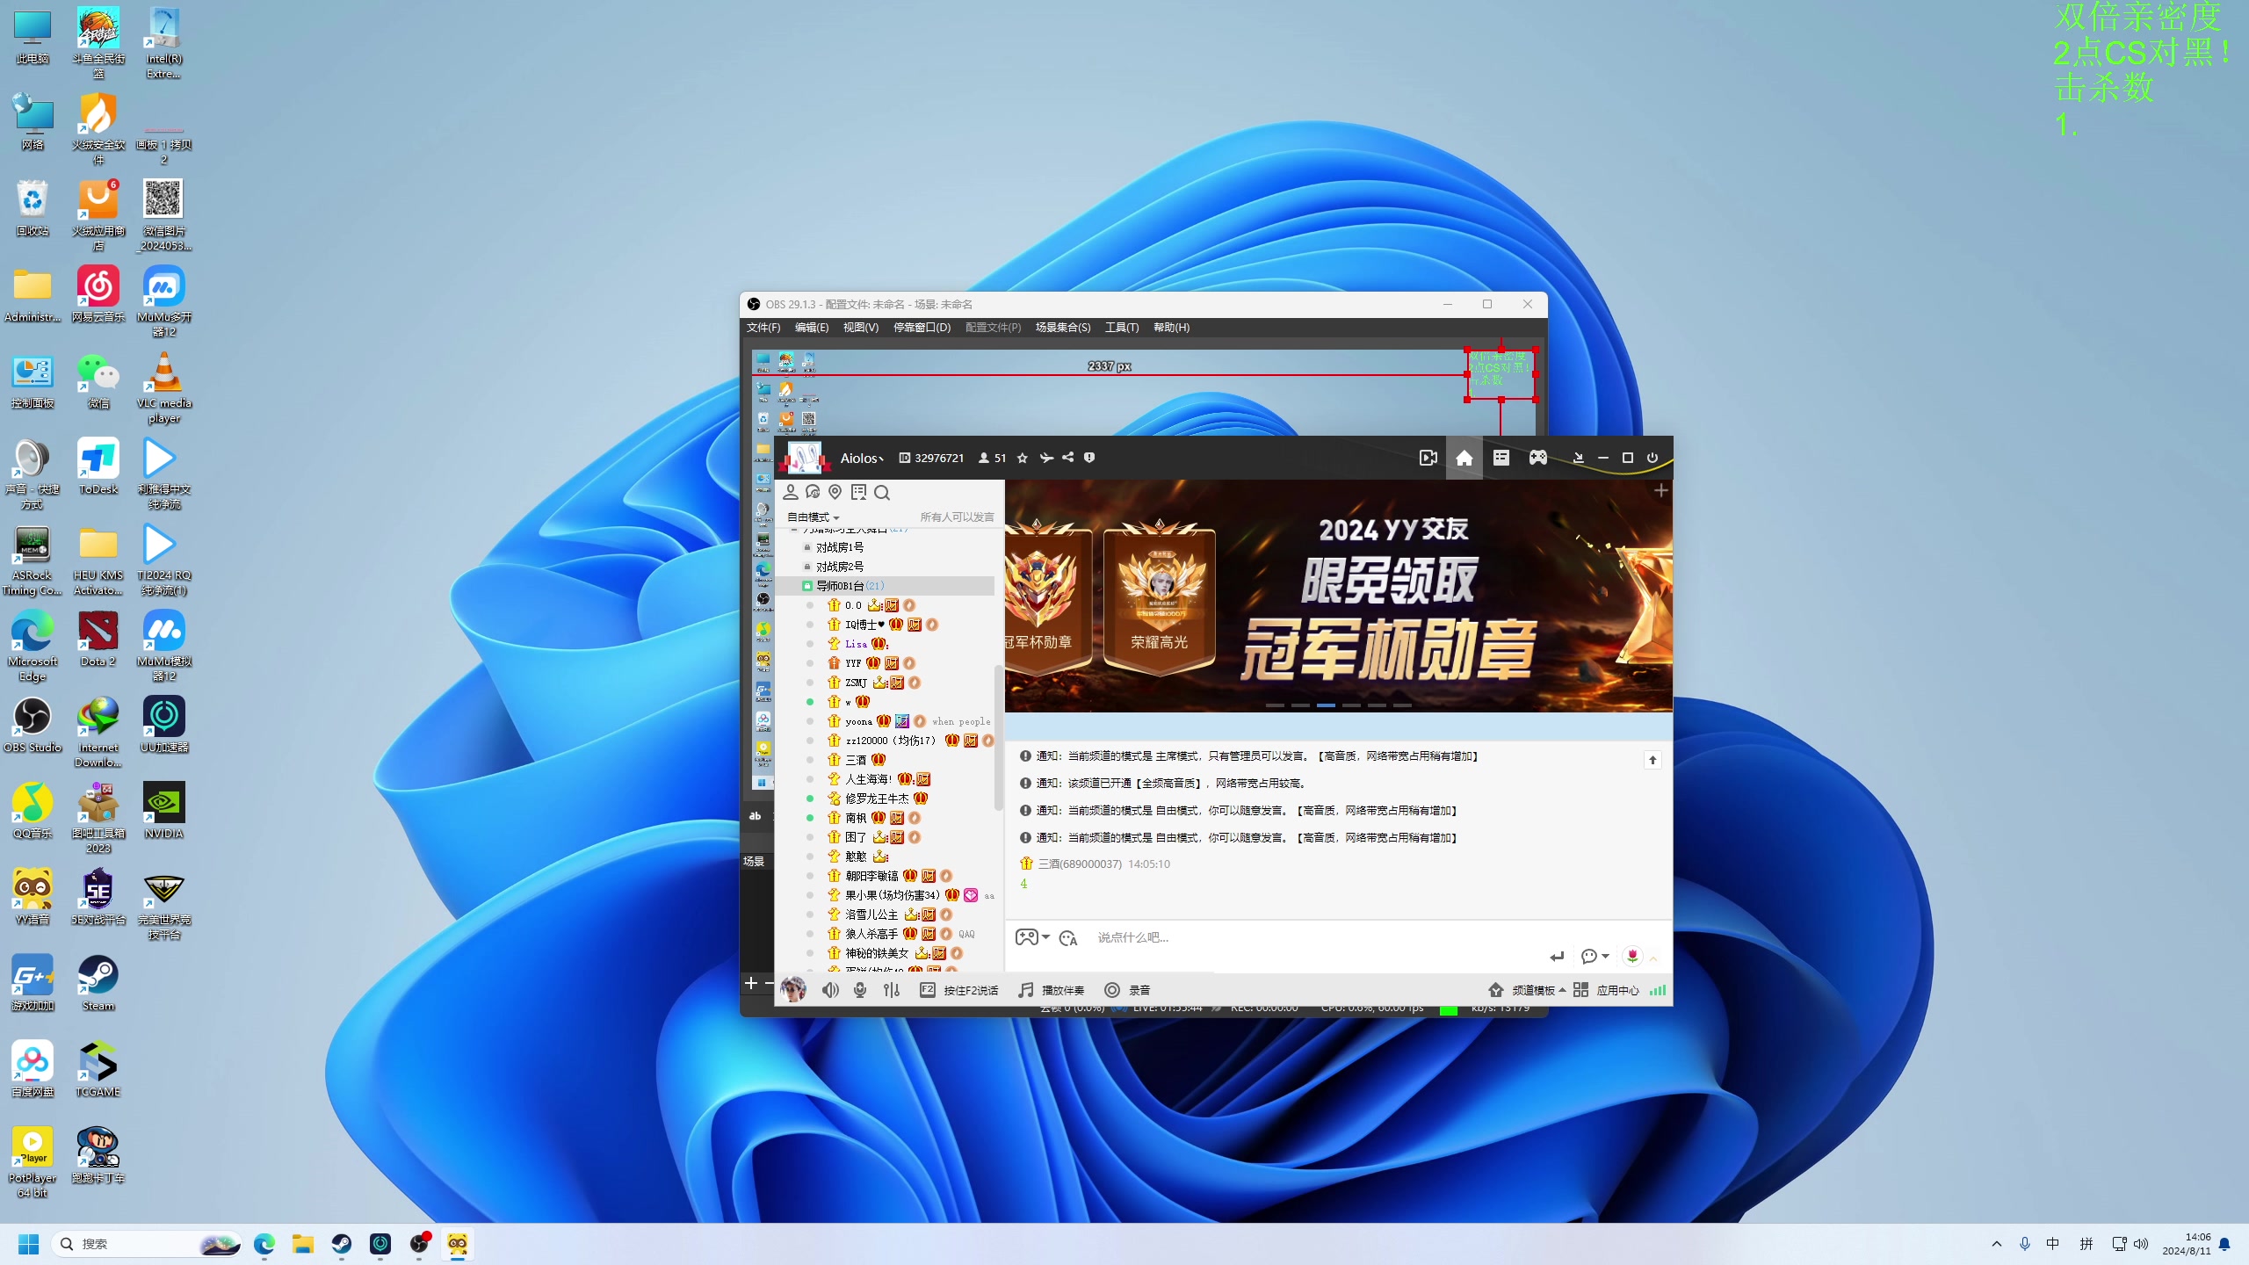Click the search magnifier above channel list
Screen dimensions: 2249x1265
[882, 492]
